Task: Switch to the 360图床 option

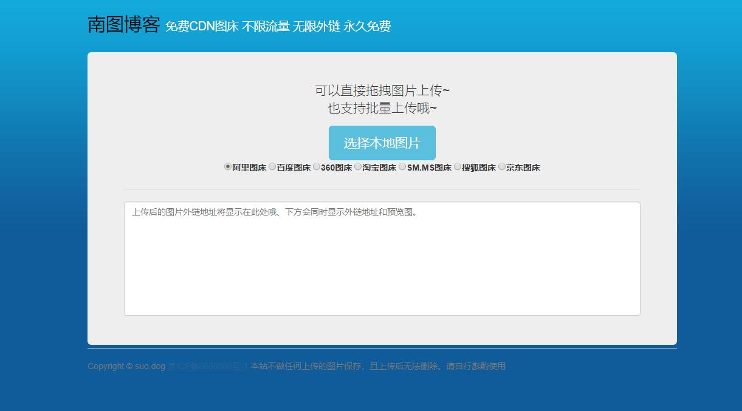Action: [x=317, y=166]
